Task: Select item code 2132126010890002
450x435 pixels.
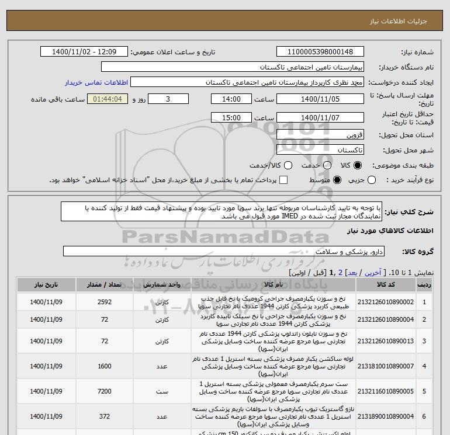Action: (386, 302)
